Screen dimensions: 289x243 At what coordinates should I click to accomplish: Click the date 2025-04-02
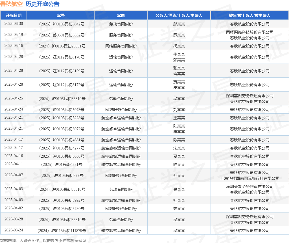coord(14,208)
